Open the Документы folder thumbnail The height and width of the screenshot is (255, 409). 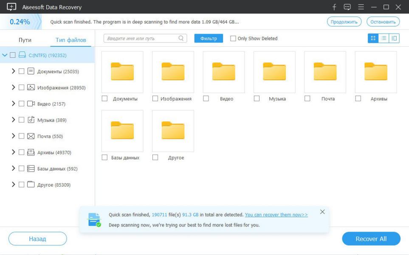(122, 72)
